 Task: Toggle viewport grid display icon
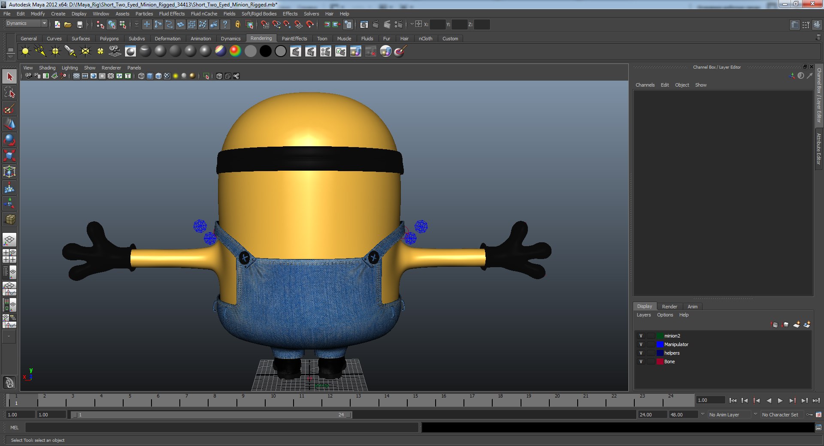pos(76,76)
